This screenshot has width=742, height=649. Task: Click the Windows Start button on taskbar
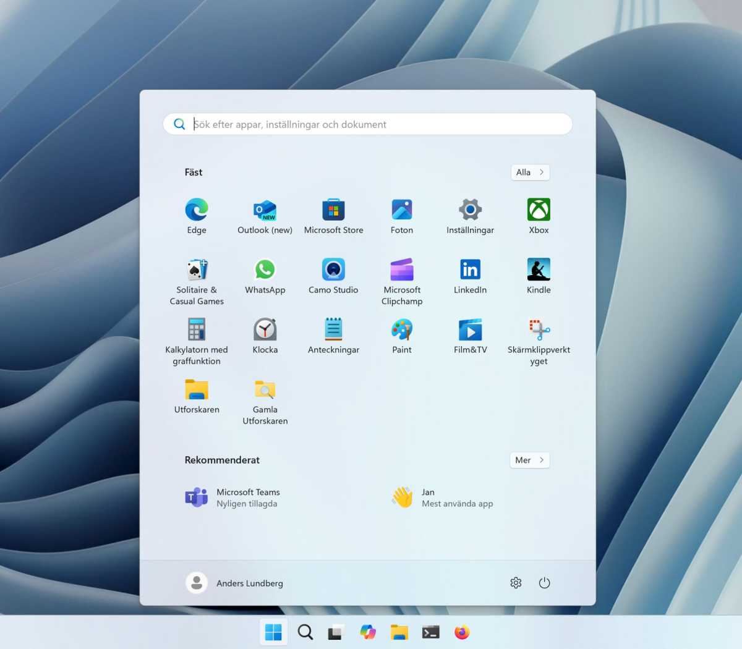[x=273, y=632]
